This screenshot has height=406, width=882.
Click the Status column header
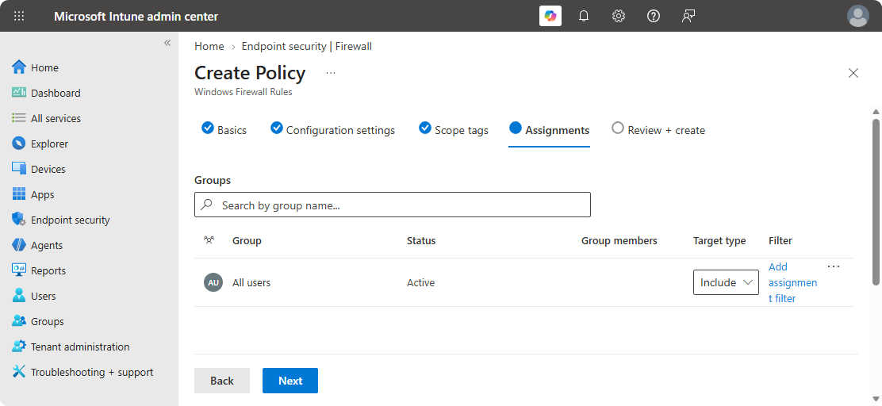(x=421, y=241)
